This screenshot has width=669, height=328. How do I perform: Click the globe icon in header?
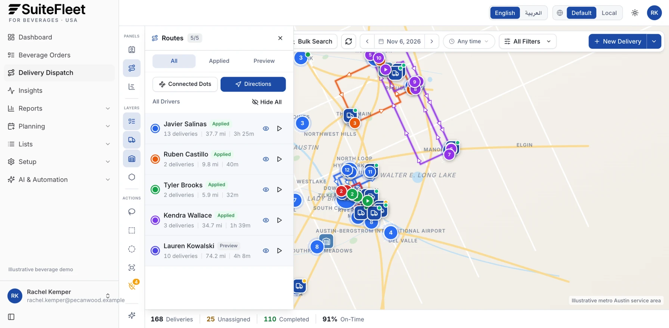(x=560, y=13)
